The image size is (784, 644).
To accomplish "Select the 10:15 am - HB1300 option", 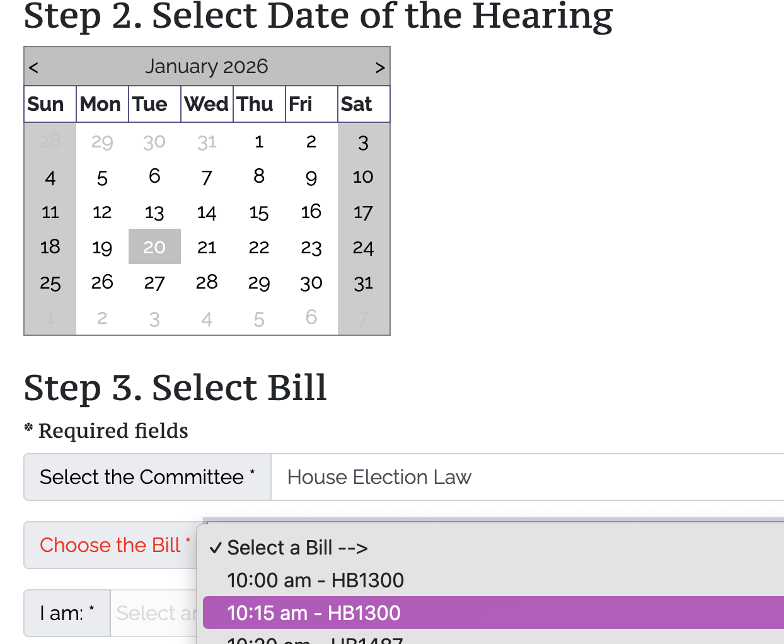I will [x=315, y=612].
